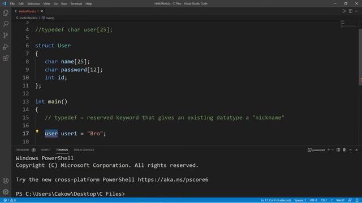
Task: Switch to the Debug Console tab
Action: click(84, 150)
